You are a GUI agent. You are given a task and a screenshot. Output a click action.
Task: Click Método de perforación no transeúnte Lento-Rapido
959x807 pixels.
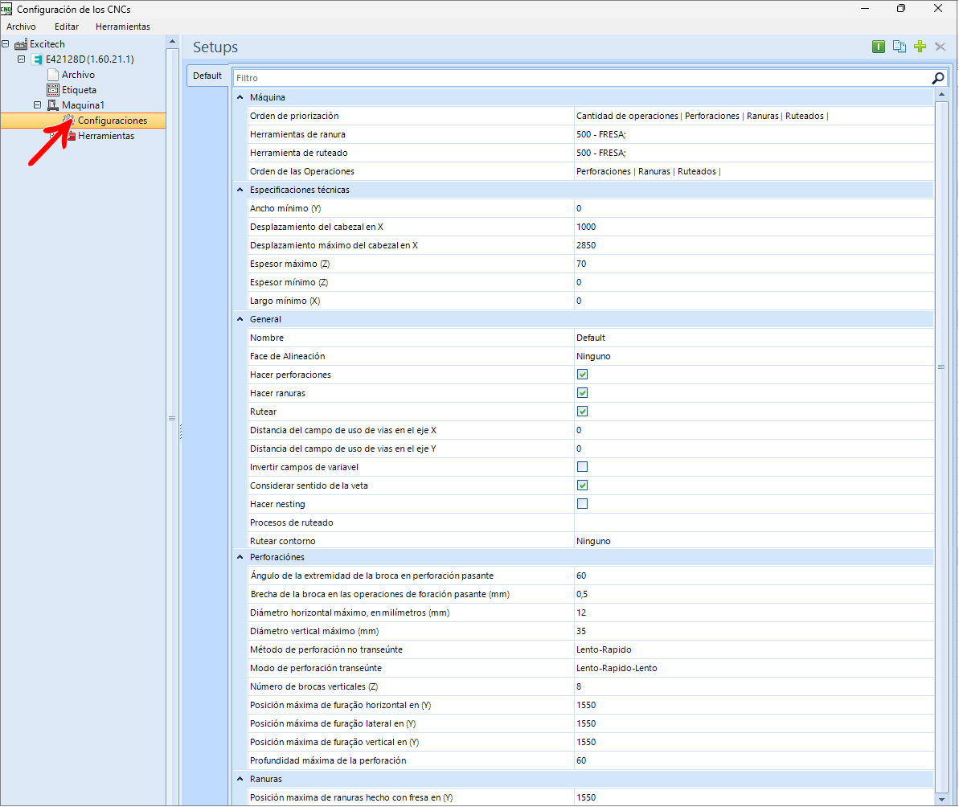(x=753, y=649)
